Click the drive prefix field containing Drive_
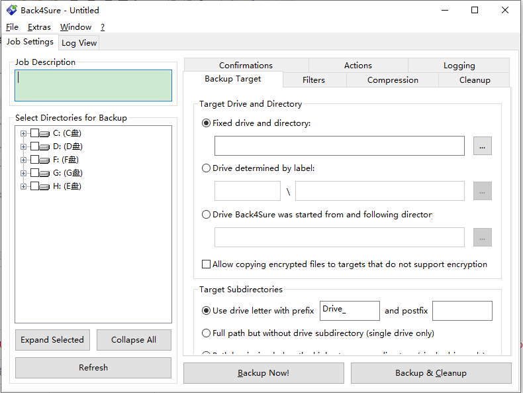The height and width of the screenshot is (393, 523). (350, 311)
